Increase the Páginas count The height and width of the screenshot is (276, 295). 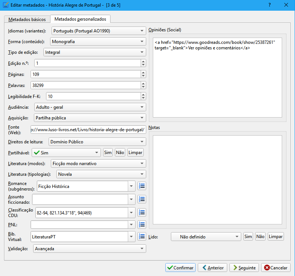coord(143,73)
